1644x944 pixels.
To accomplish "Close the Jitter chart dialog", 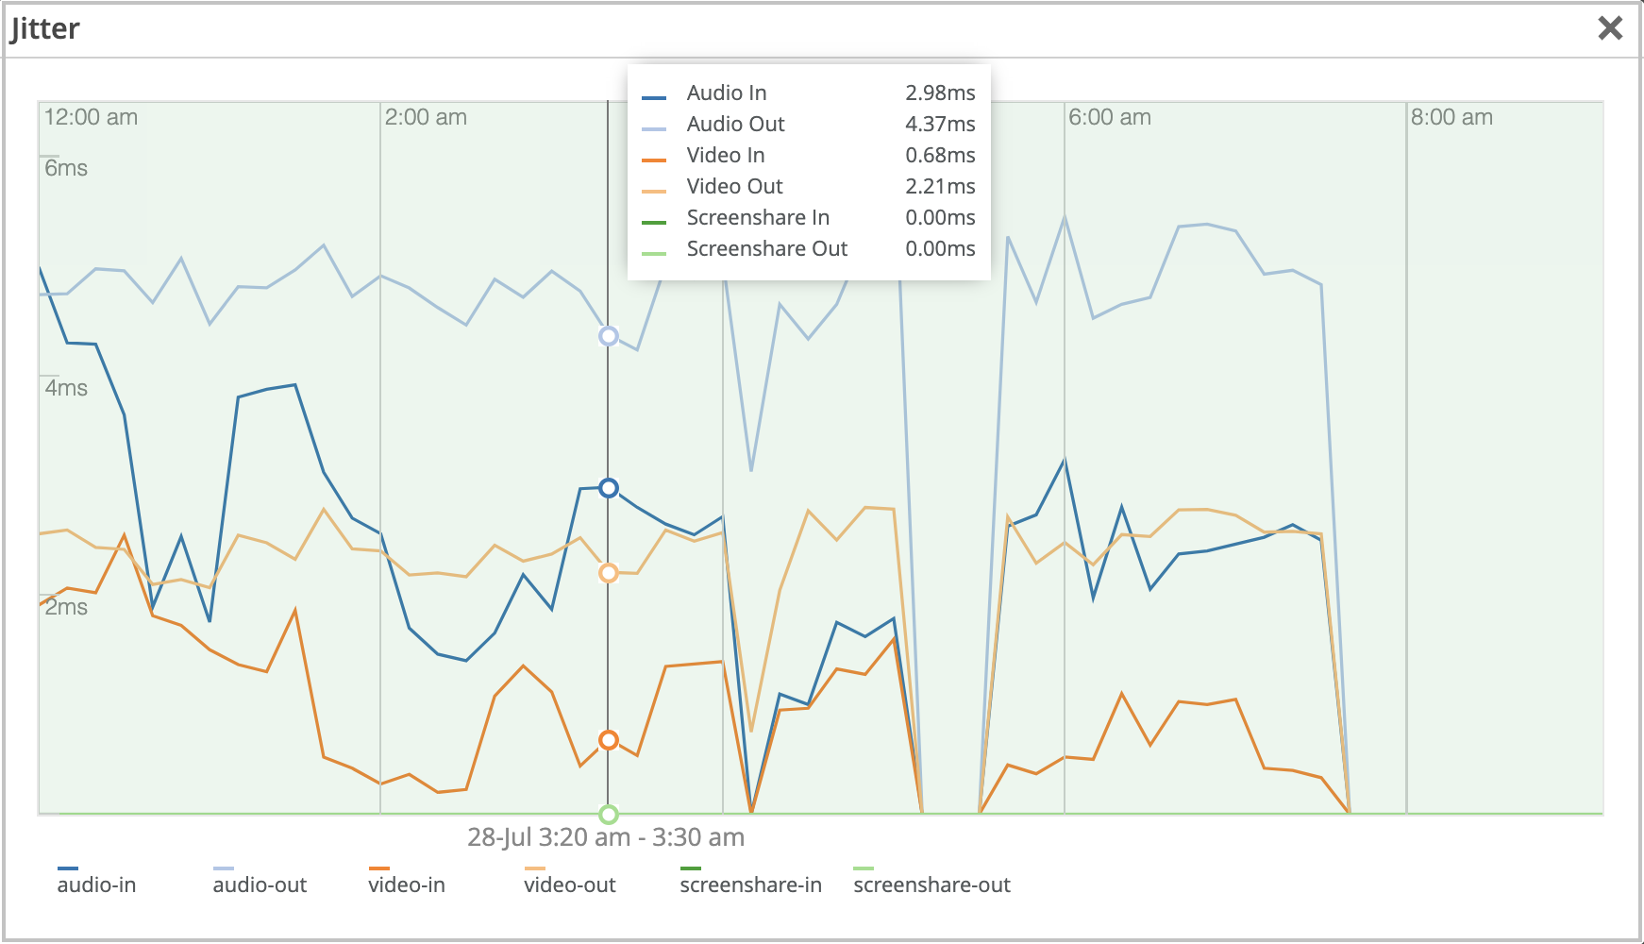I will pyautogui.click(x=1610, y=28).
